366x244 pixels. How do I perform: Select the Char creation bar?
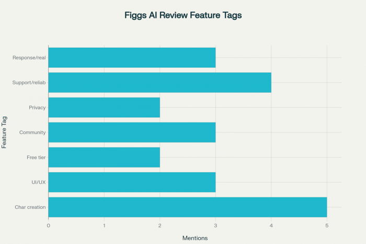coord(187,207)
